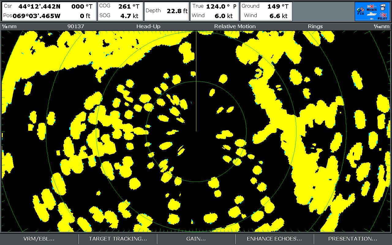Click the small fish icon in status panel

(372, 19)
